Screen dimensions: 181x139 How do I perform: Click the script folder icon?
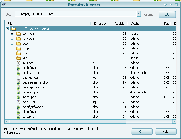click(x=18, y=48)
